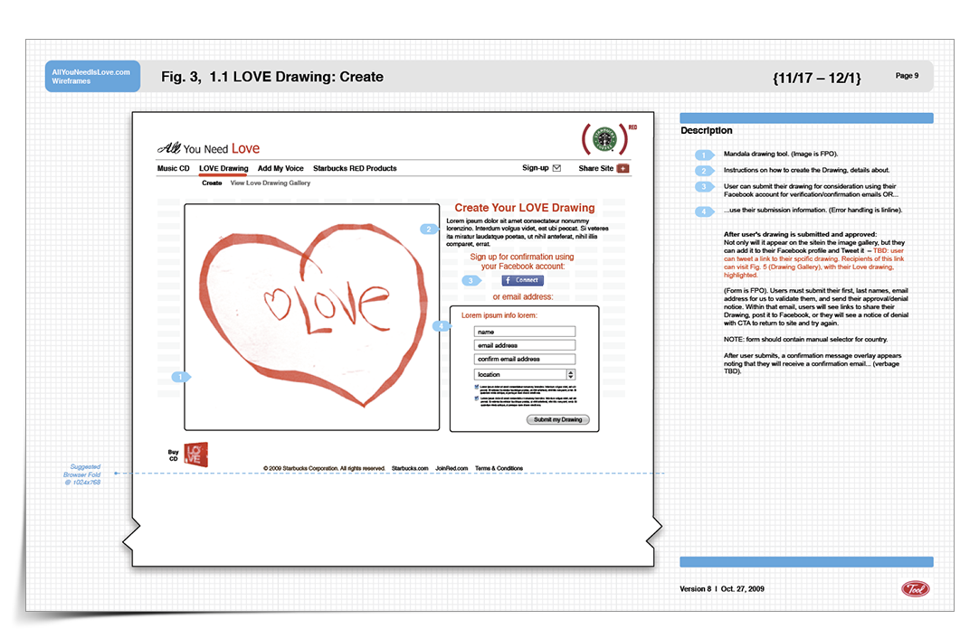Open the Music CD nav item
Viewport: 979px width, 638px height.
click(x=173, y=168)
